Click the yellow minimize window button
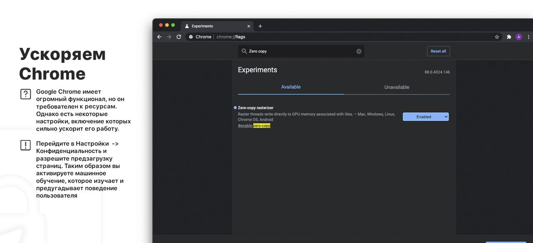 pos(167,25)
